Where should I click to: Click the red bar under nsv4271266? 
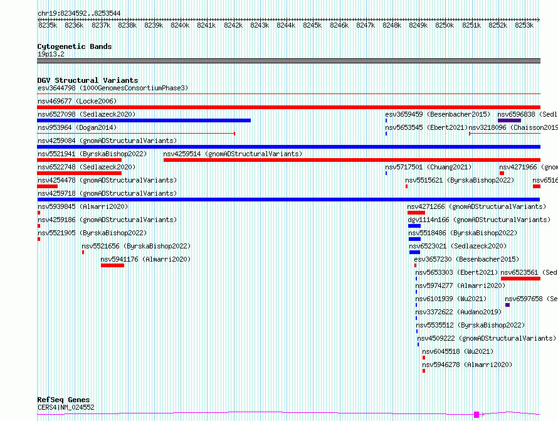(x=416, y=213)
